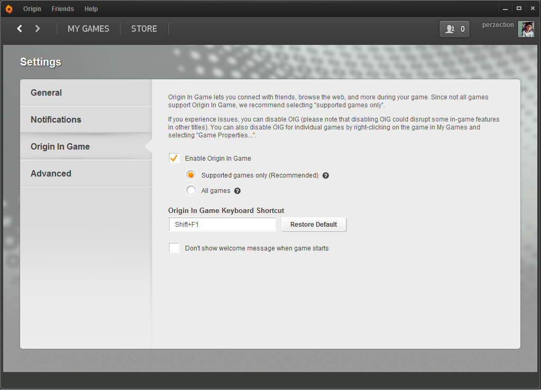
Task: Click the perzection profile avatar
Action: pos(526,29)
